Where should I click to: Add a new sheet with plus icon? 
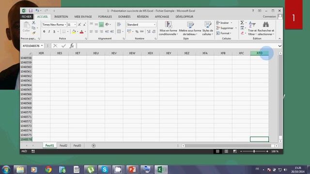pyautogui.click(x=93, y=145)
